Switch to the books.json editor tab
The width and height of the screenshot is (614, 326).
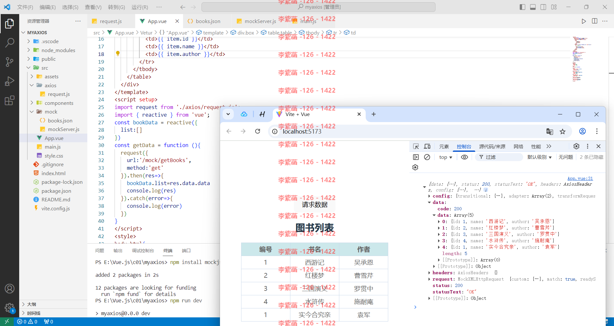point(208,21)
